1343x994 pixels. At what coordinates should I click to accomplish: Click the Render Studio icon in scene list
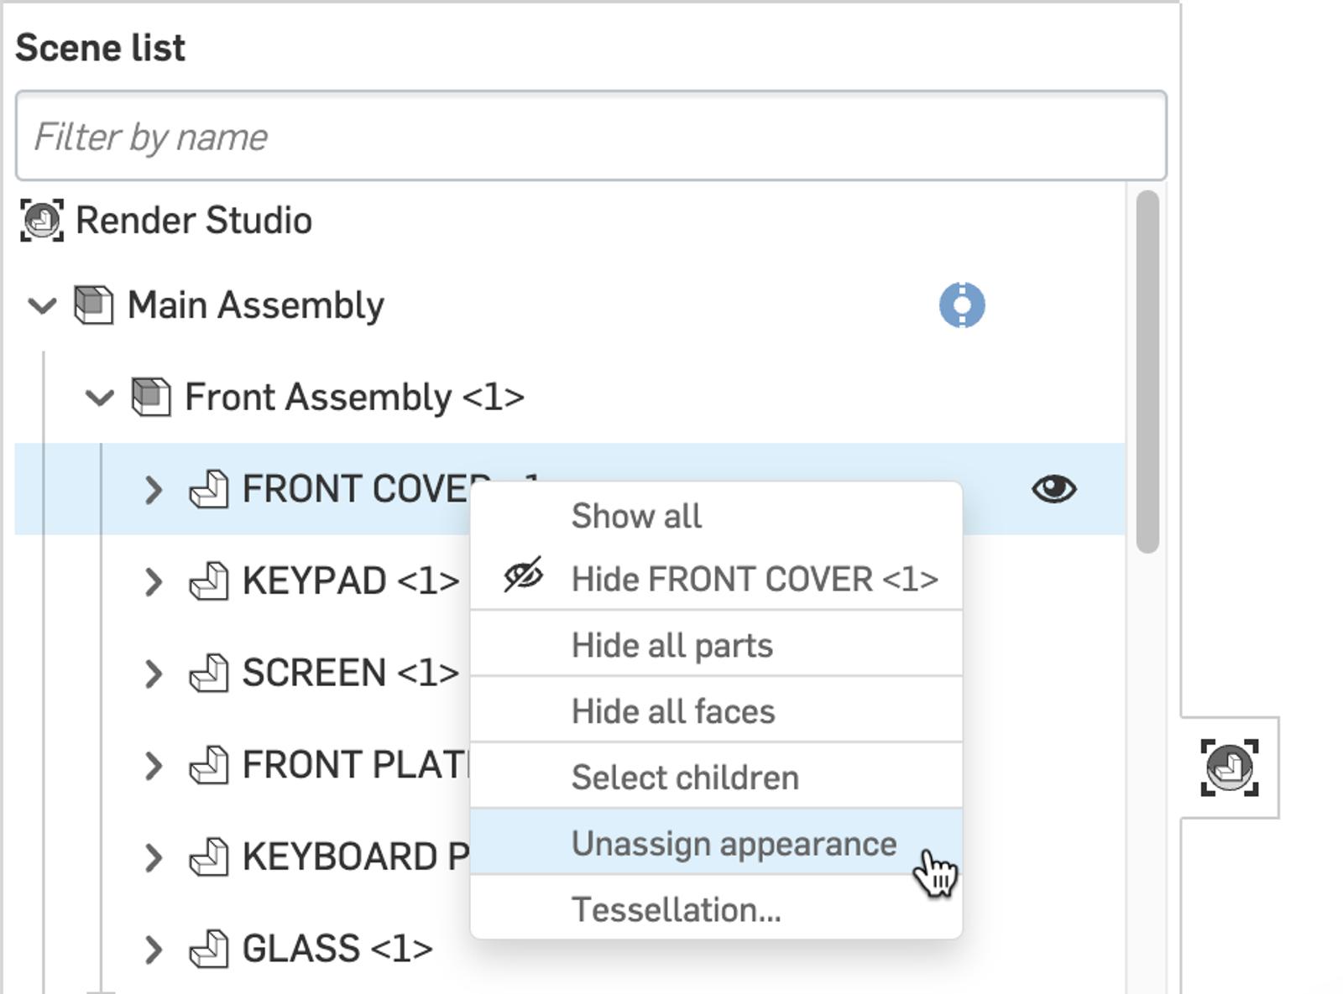[41, 221]
